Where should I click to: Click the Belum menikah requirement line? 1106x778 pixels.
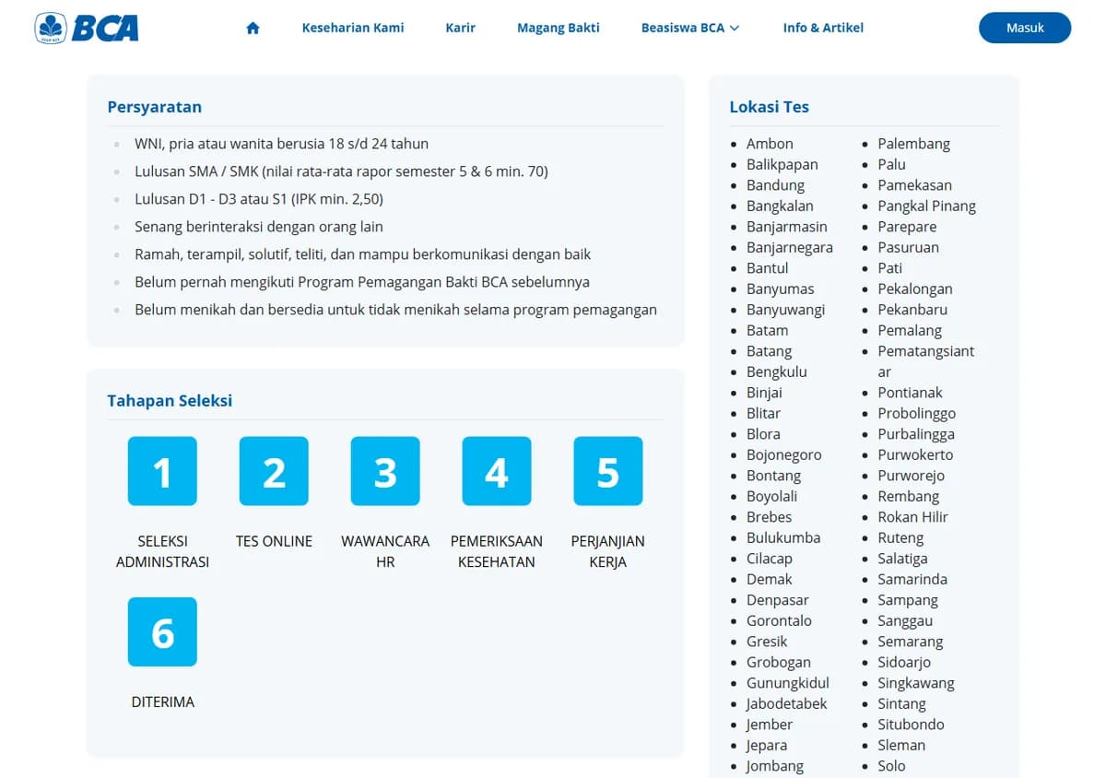(396, 310)
